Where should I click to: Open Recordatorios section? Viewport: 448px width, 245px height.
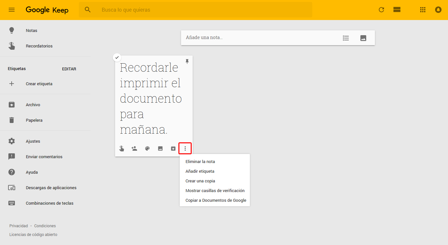pyautogui.click(x=39, y=46)
